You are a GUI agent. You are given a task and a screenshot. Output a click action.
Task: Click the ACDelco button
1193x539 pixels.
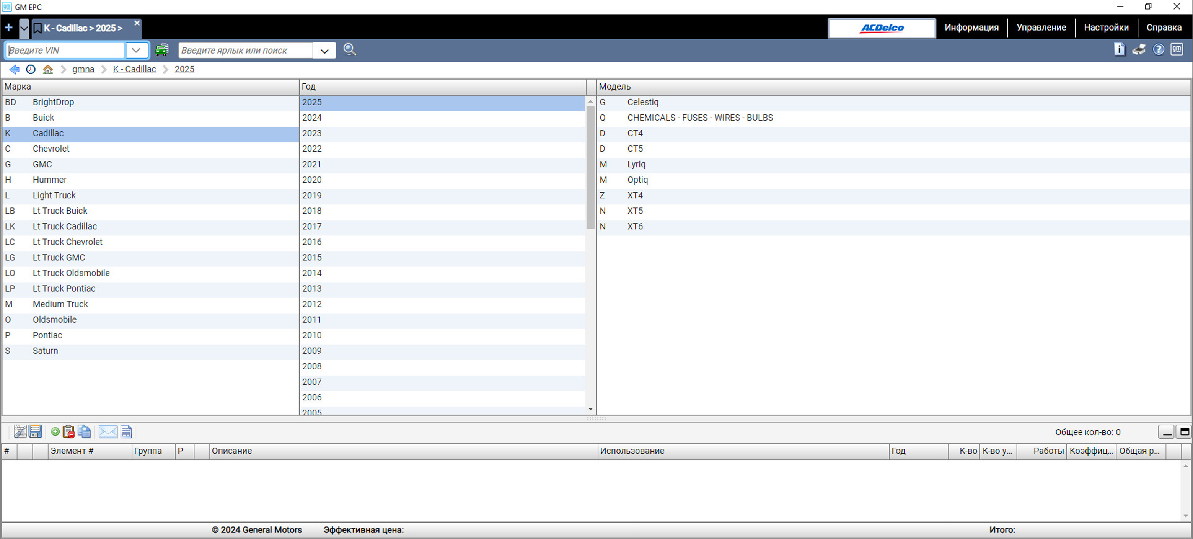point(881,28)
